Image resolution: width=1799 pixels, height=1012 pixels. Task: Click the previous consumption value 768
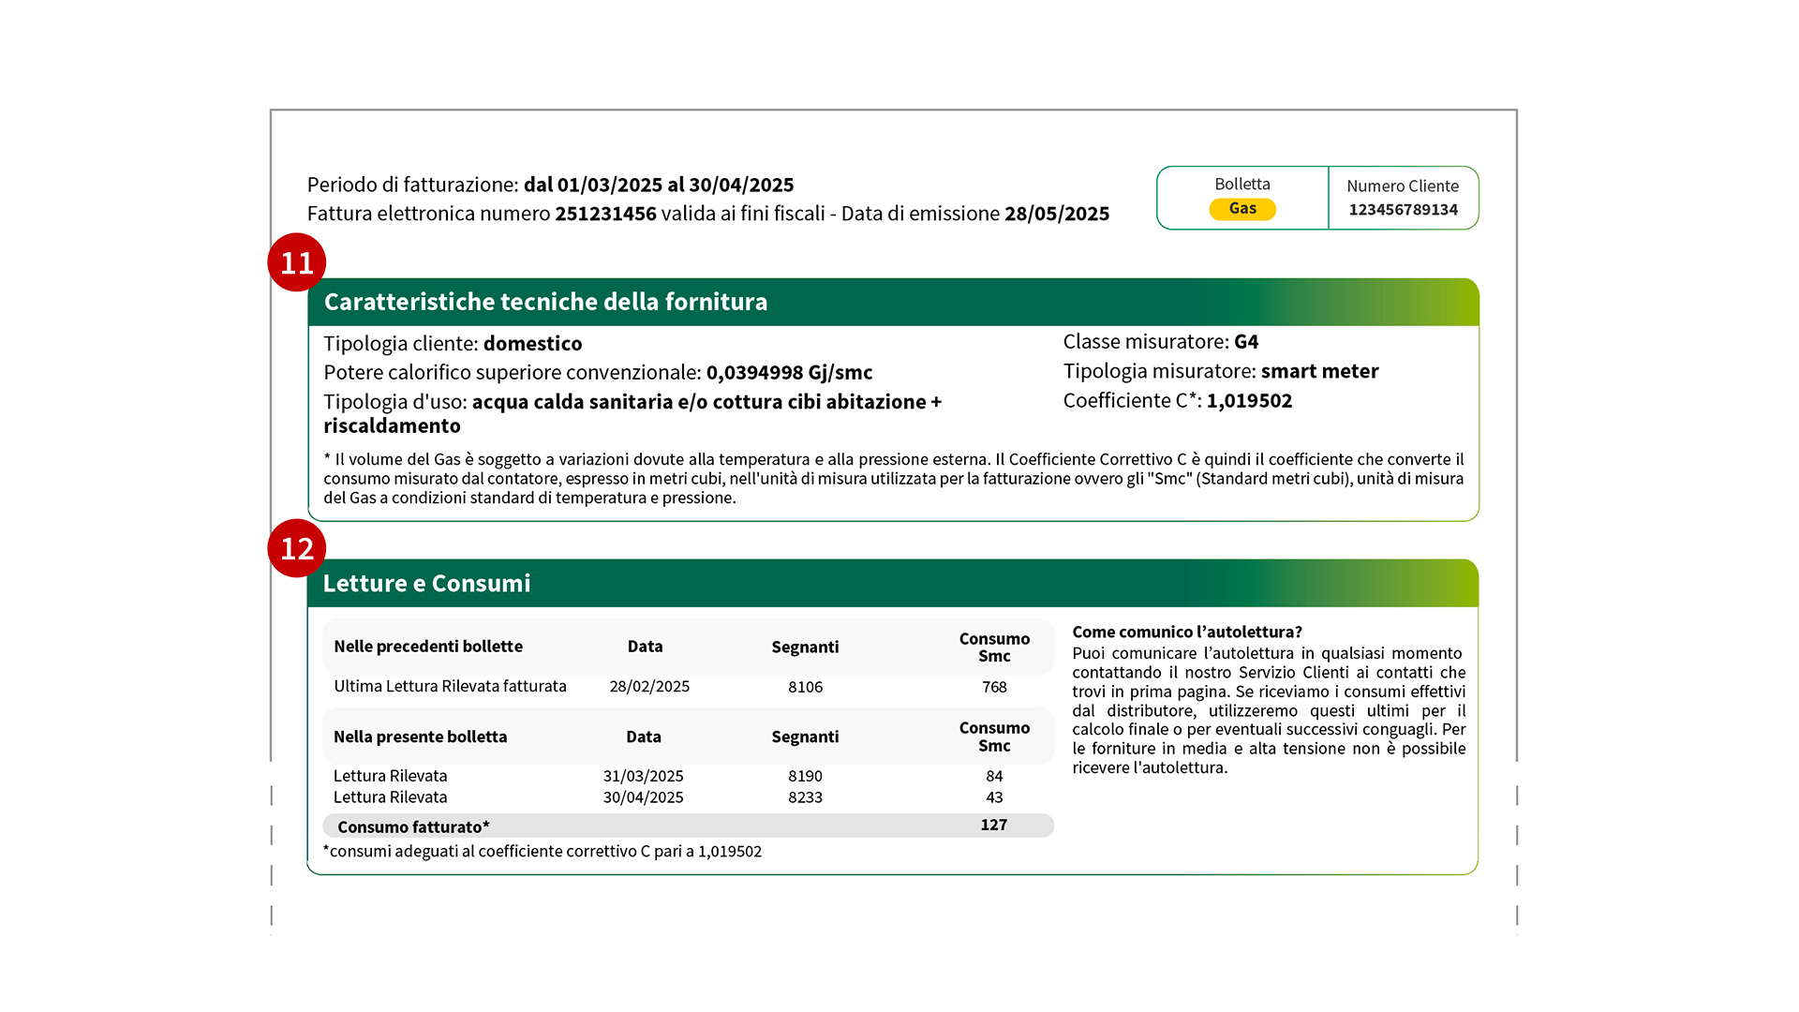click(x=994, y=687)
